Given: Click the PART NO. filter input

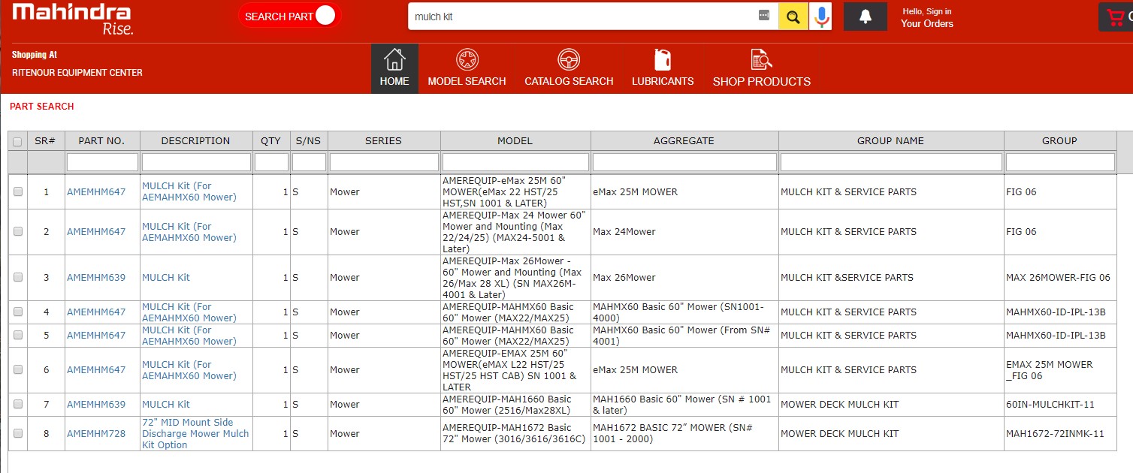Looking at the screenshot, I should (x=102, y=162).
